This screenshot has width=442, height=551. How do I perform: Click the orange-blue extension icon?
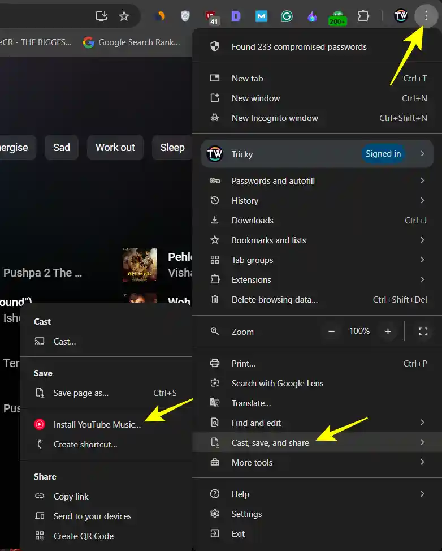coord(160,16)
